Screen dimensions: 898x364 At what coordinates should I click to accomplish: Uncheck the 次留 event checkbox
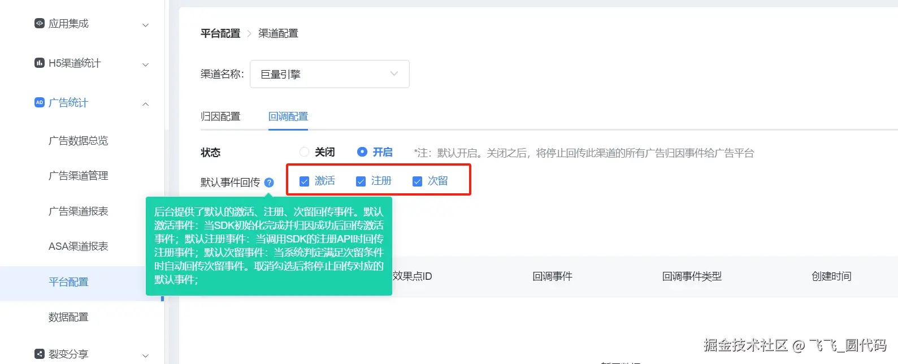pyautogui.click(x=417, y=181)
